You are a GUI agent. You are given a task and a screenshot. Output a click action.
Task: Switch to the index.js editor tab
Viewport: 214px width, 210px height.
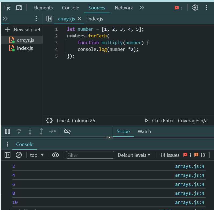(x=95, y=19)
